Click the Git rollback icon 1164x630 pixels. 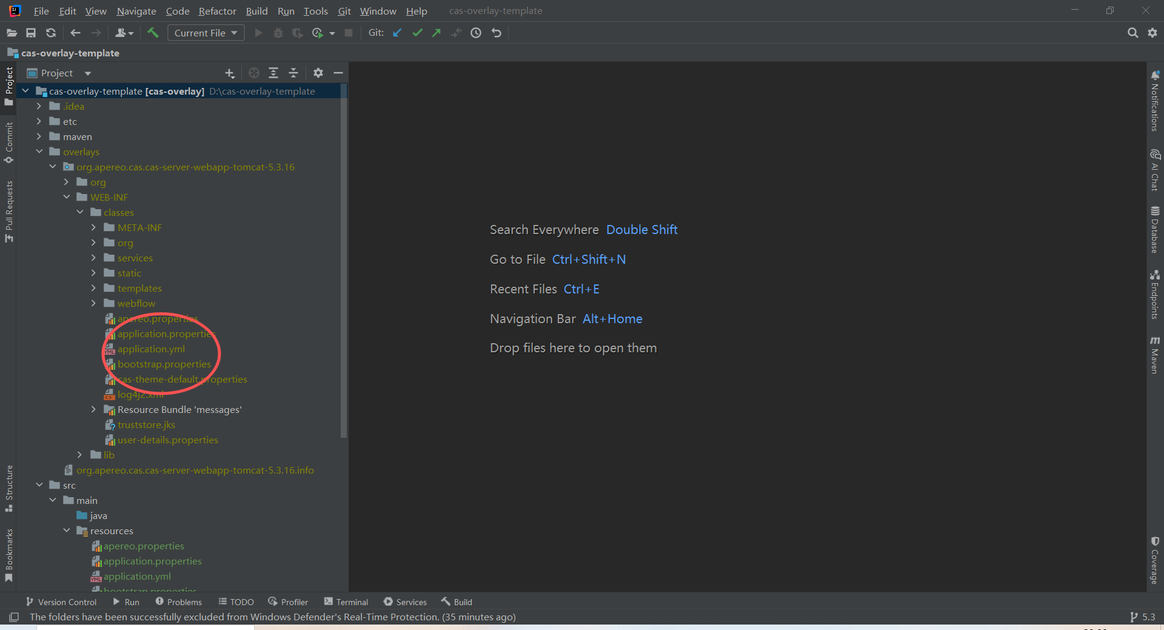[497, 33]
